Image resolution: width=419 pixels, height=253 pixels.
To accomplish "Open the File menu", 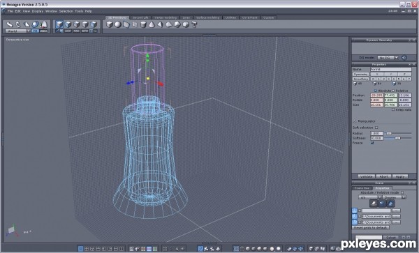I will tap(10, 11).
